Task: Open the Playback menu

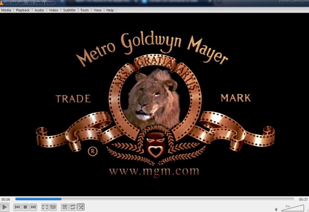Action: (23, 10)
